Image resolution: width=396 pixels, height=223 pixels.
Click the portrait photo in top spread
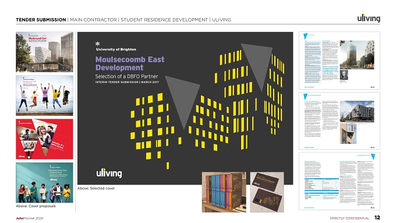pyautogui.click(x=344, y=75)
